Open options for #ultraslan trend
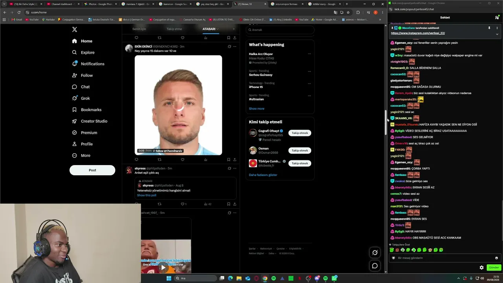 (309, 96)
